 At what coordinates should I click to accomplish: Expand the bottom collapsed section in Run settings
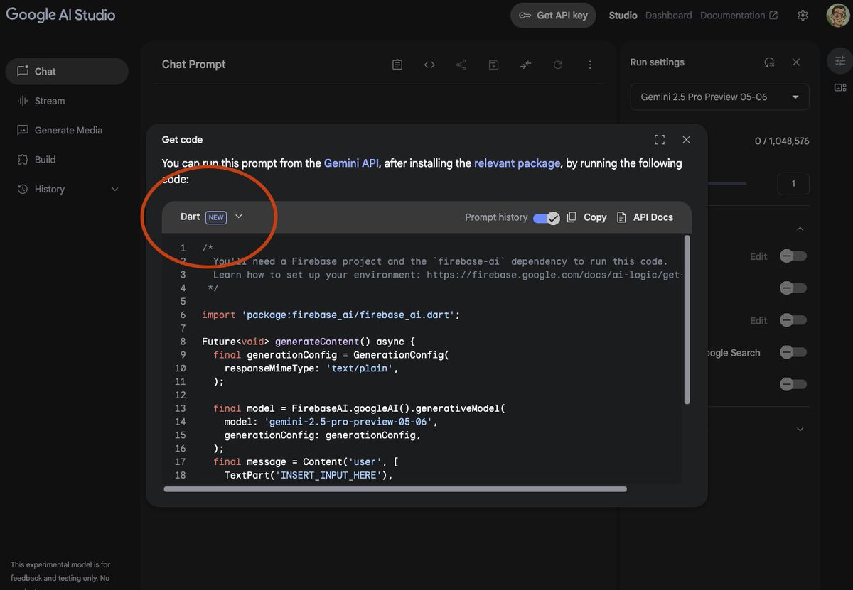click(x=800, y=430)
